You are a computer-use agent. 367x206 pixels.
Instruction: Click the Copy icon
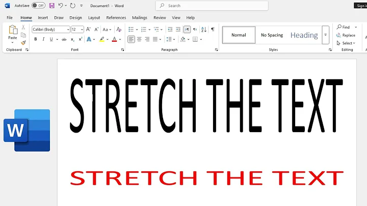[x=23, y=35]
